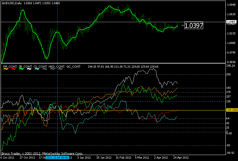Screen dimensions: 238x161
Task: Click the 1.0840 price scale label
Action: [231, 5]
